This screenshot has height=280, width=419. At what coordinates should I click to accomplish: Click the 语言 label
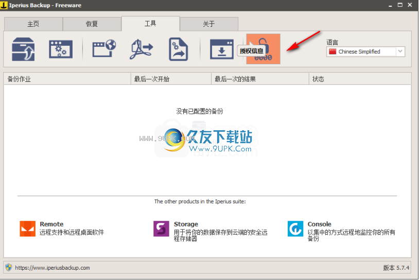[332, 42]
